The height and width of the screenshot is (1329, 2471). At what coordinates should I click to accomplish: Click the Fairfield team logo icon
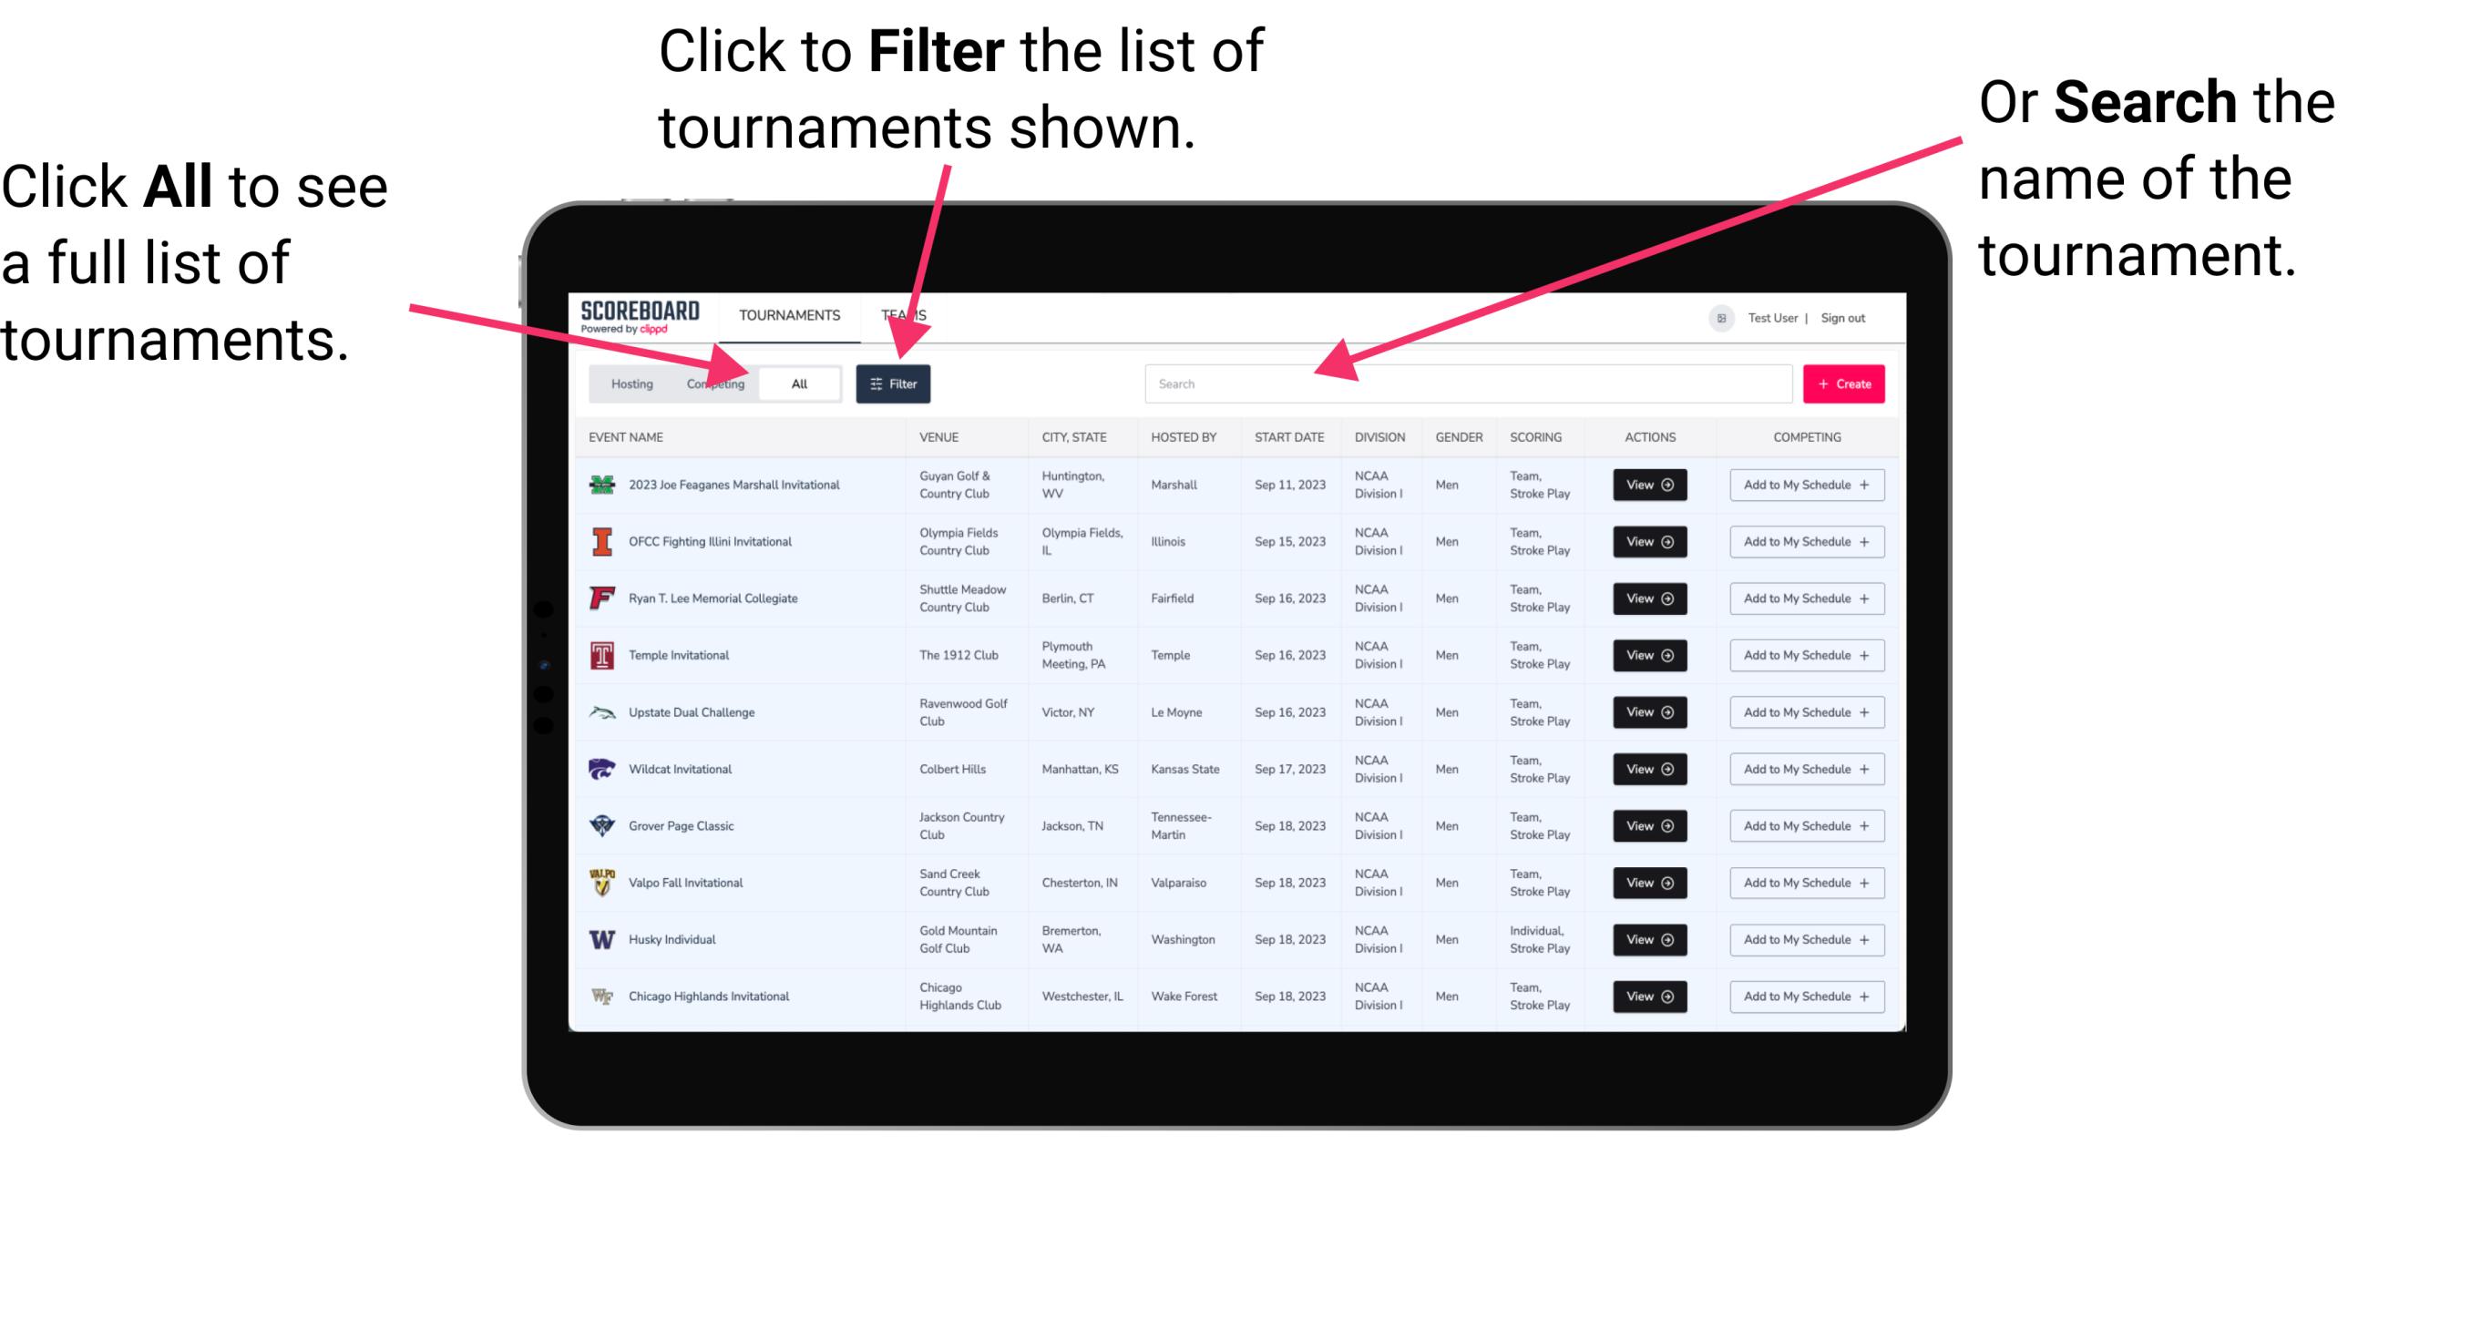599,598
